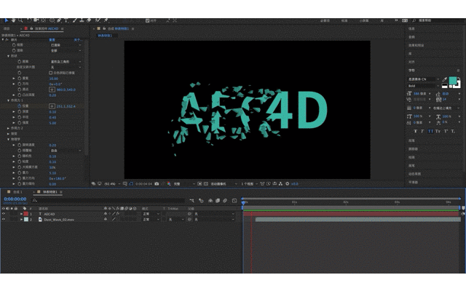Screen dimensions: 466x291
Task: Click the swap fill and stroke icon
Action: 459,79
